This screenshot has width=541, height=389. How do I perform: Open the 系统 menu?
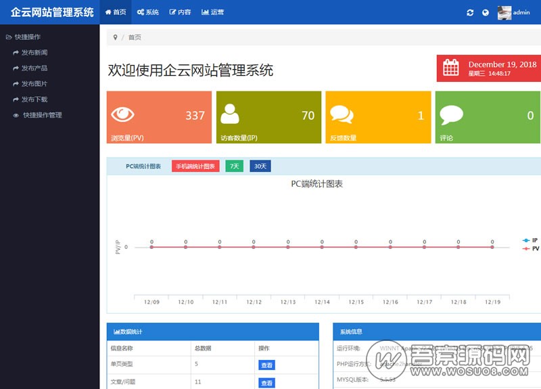click(x=147, y=12)
